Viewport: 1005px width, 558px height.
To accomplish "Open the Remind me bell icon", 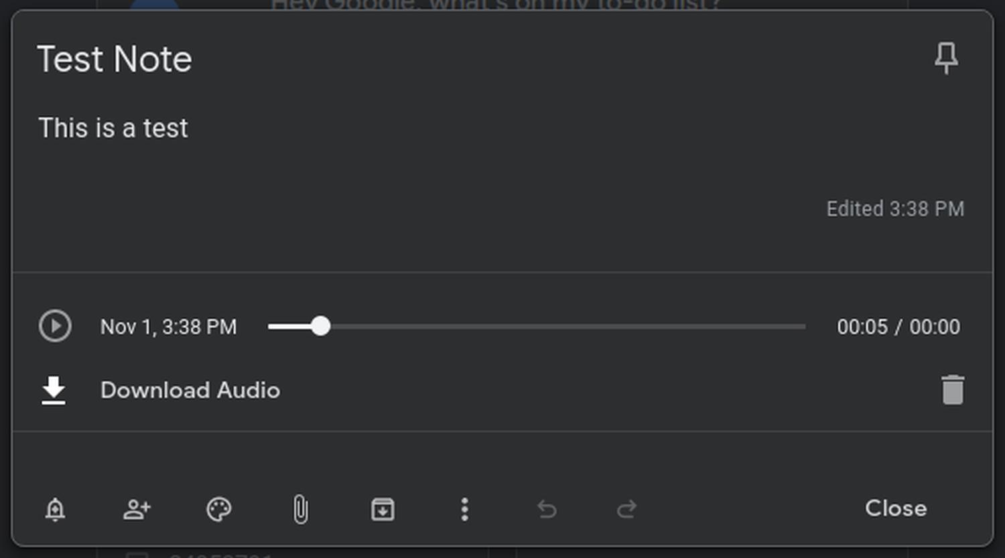I will [55, 510].
